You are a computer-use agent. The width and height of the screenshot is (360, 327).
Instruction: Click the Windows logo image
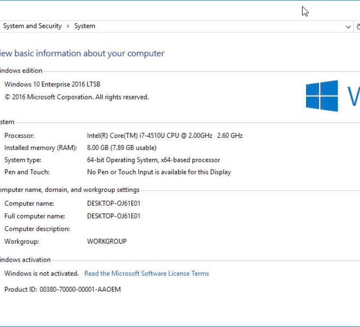322,96
